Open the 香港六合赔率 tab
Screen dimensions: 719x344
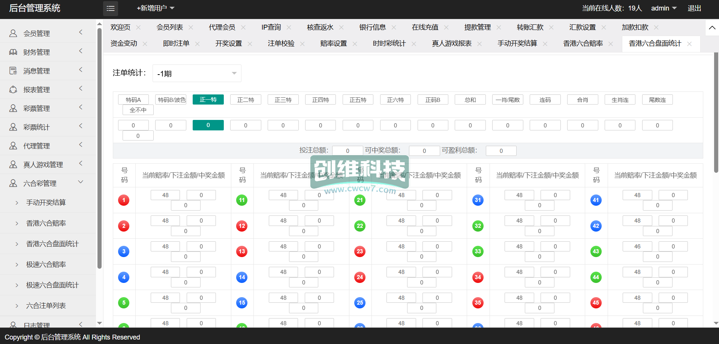583,43
